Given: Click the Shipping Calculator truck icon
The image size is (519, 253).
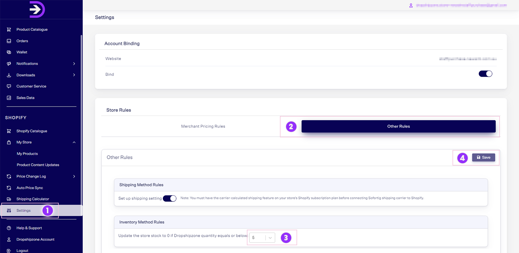Looking at the screenshot, I should [9, 199].
